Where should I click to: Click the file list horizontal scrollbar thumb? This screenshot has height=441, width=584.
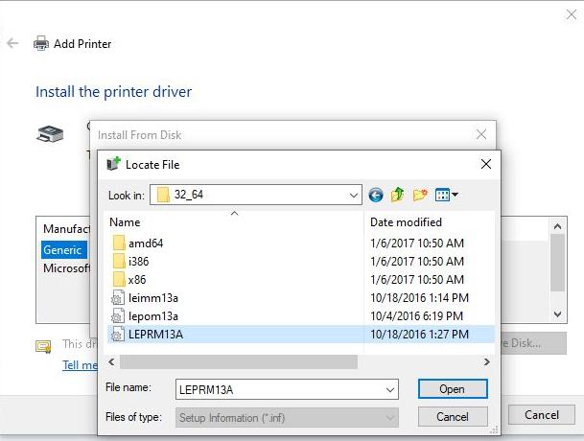[x=239, y=361]
